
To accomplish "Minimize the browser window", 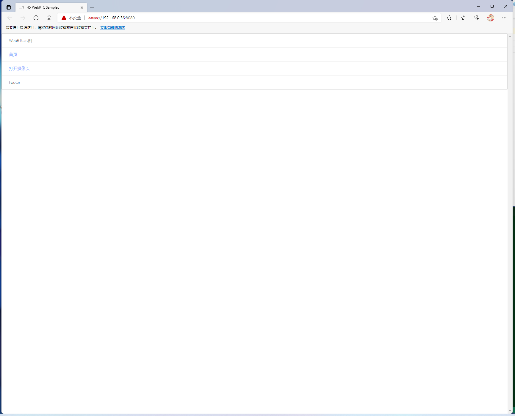I will coord(478,6).
